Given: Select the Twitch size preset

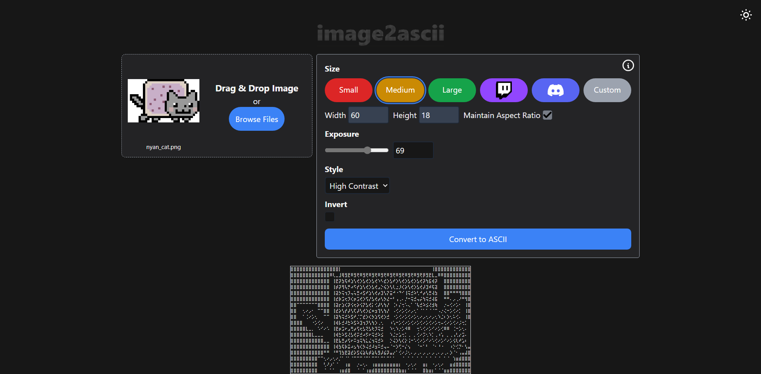Looking at the screenshot, I should click(x=503, y=90).
